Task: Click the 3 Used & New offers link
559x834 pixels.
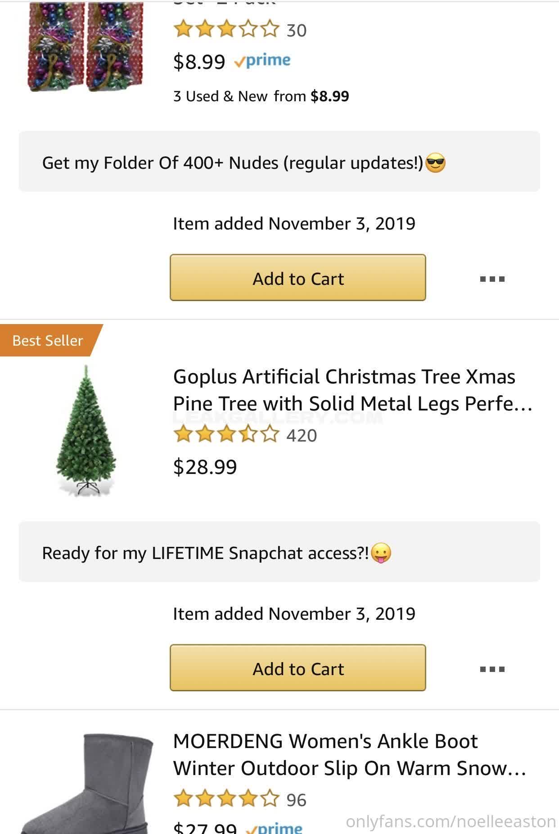Action: 261,96
